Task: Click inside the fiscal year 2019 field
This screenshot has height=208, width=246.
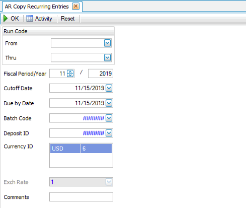Action: [101, 74]
